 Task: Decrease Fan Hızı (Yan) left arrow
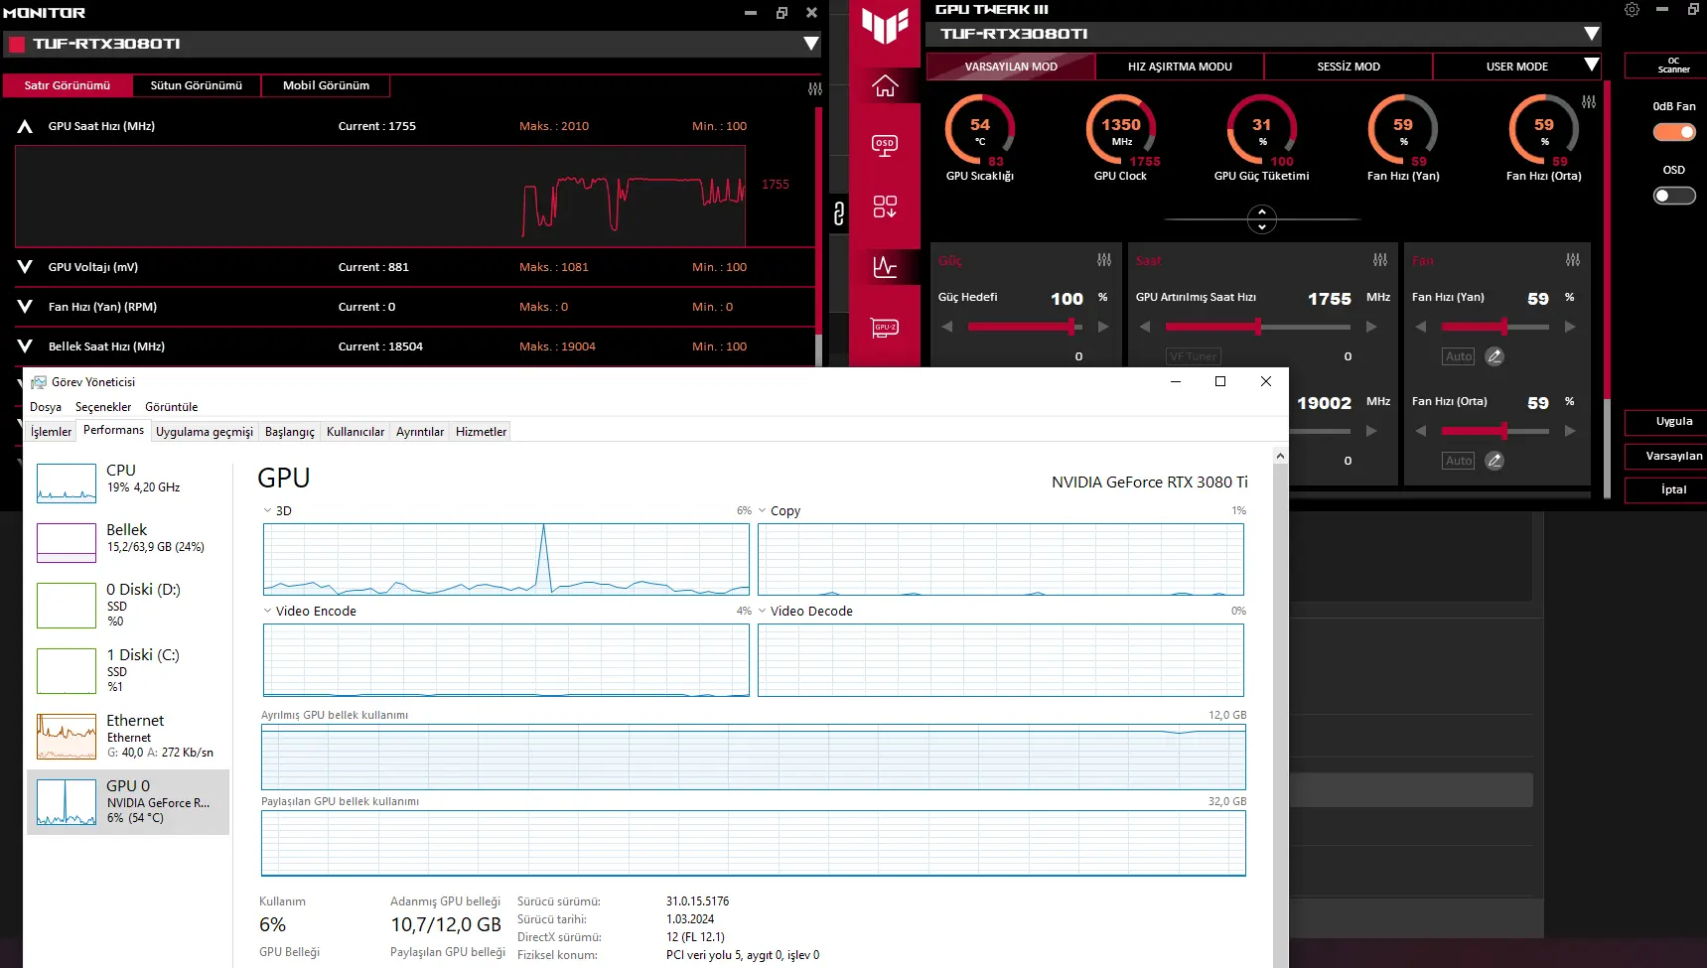(x=1421, y=327)
